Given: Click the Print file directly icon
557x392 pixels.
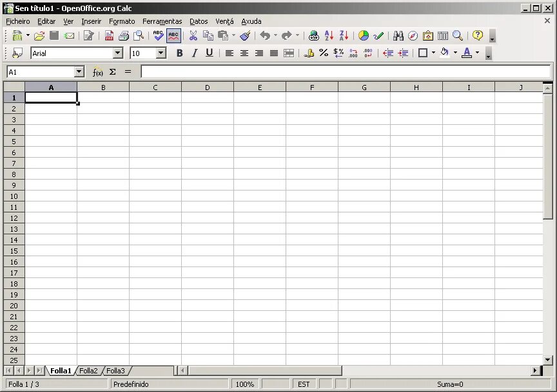Looking at the screenshot, I should point(124,35).
